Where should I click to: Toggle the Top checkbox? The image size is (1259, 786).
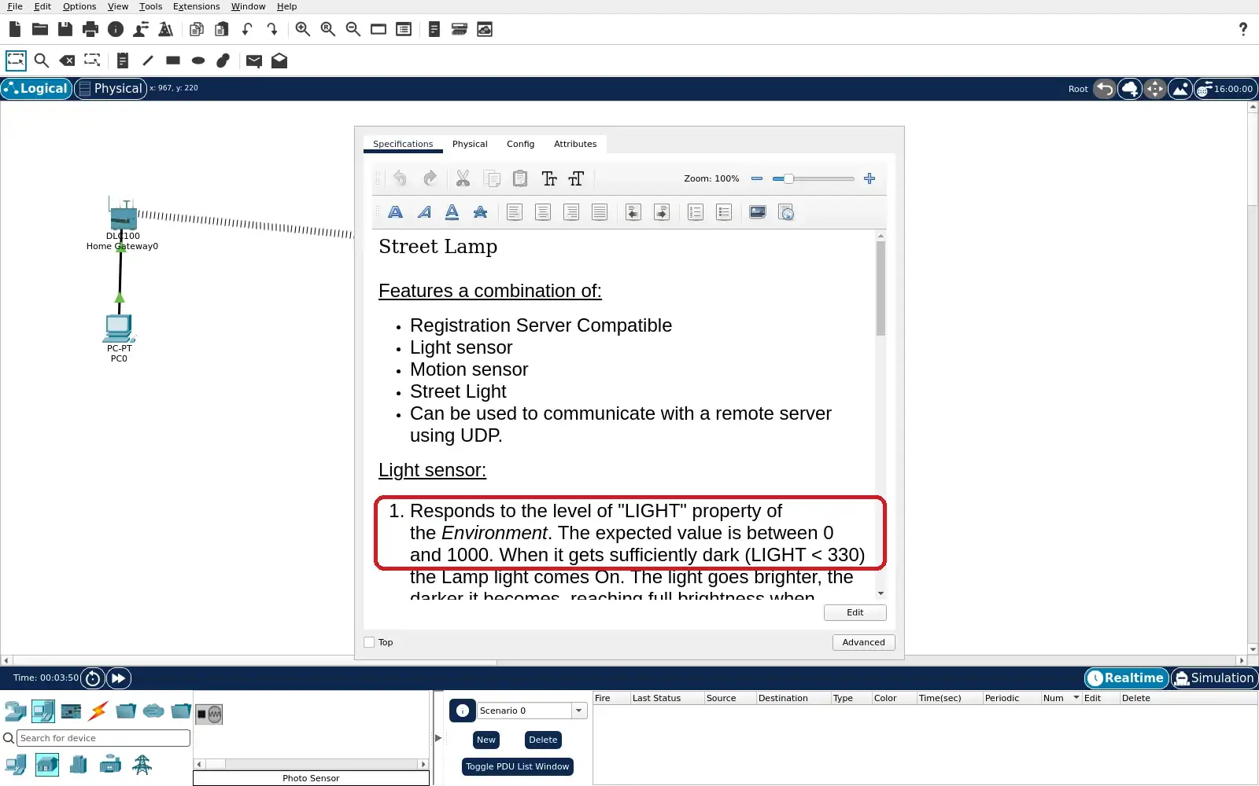click(x=369, y=642)
